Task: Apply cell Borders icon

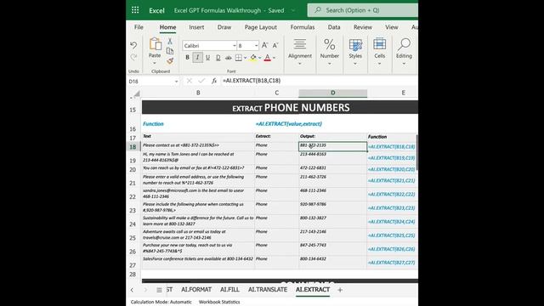Action: 239,58
